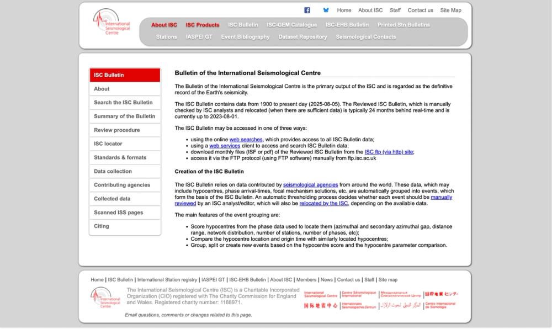
Task: Click the 'Creation of the ISC Bulletin' subheading
Action: [209, 171]
